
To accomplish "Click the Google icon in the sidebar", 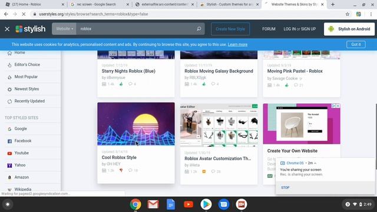I will coord(9,129).
